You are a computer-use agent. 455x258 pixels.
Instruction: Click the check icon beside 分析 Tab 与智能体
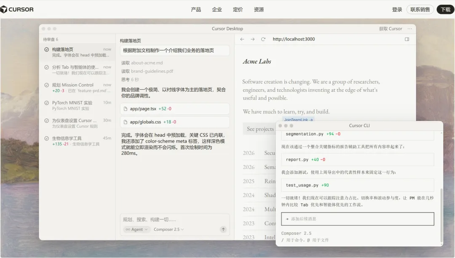pyautogui.click(x=46, y=67)
